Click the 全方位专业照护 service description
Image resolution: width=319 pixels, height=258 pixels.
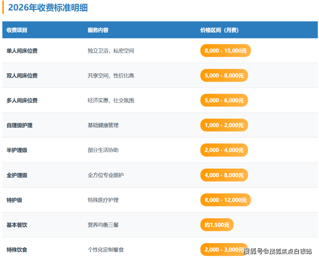click(x=106, y=175)
